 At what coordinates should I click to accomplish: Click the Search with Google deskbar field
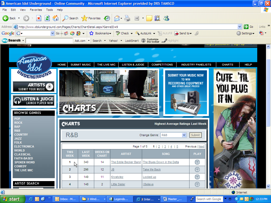click(x=209, y=199)
